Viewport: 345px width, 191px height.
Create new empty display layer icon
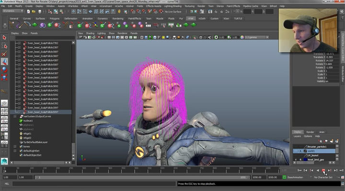[x=331, y=141]
